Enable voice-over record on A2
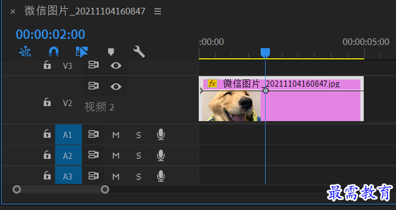 161,155
